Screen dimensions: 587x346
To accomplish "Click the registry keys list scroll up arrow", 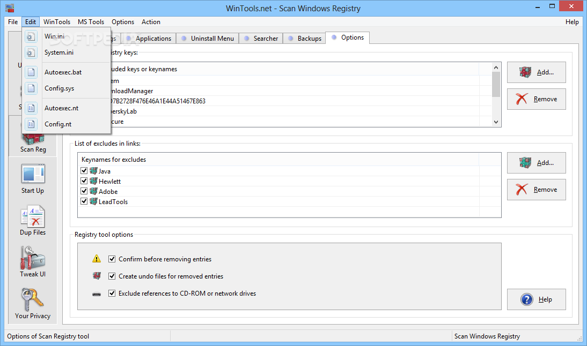I will tap(496, 67).
